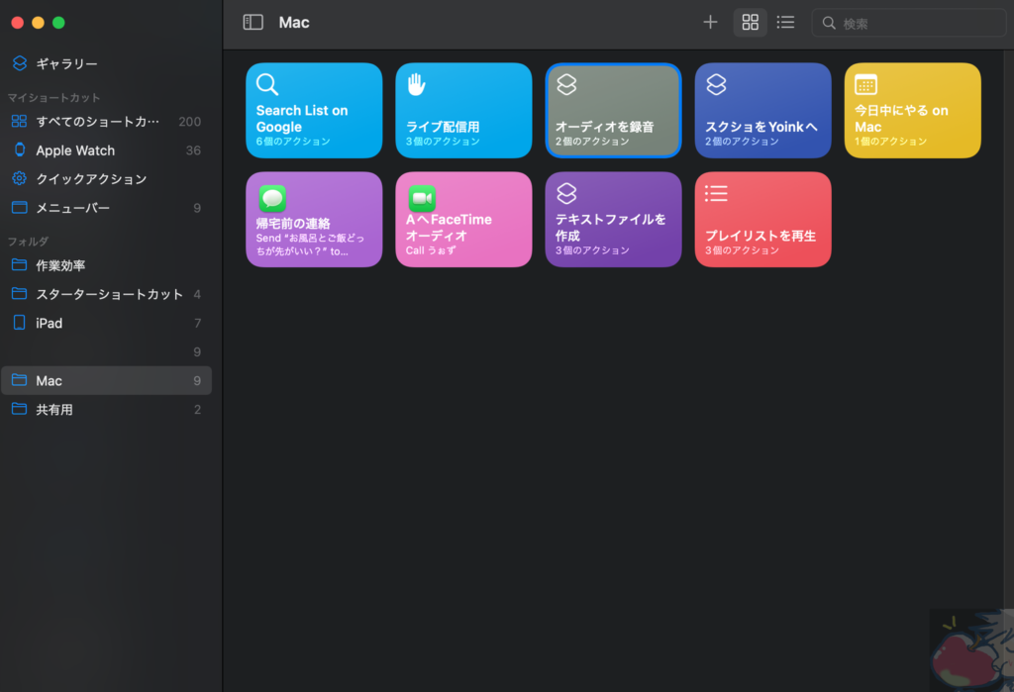
Task: Open the 作業効率 folder
Action: pyautogui.click(x=60, y=265)
